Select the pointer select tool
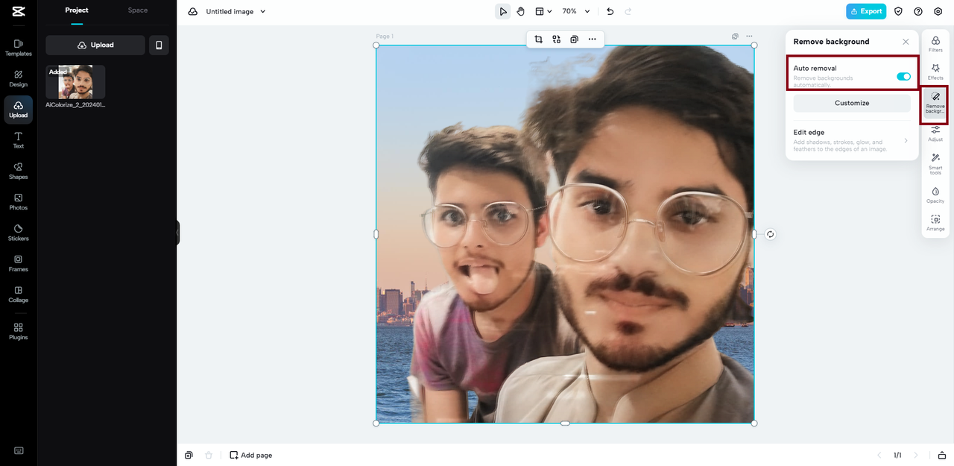 click(503, 11)
